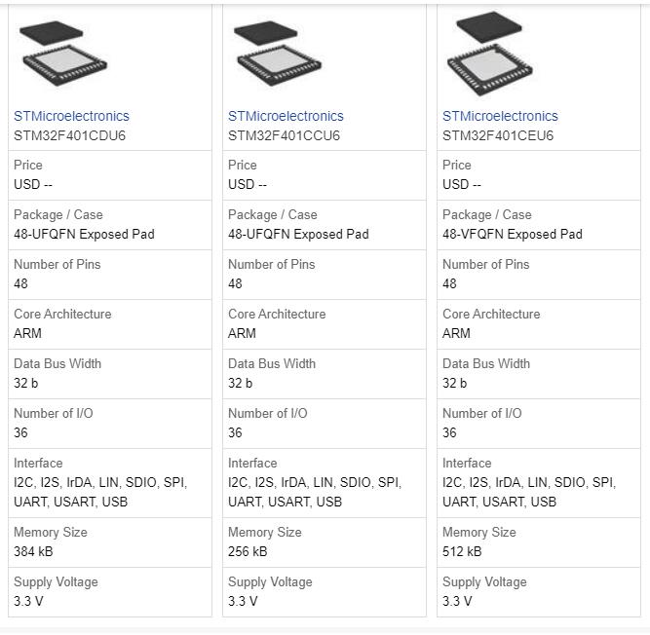The width and height of the screenshot is (650, 635).
Task: Click 48-UFQFN Exposed Pad under STM32F401CDU6
Action: (x=84, y=234)
